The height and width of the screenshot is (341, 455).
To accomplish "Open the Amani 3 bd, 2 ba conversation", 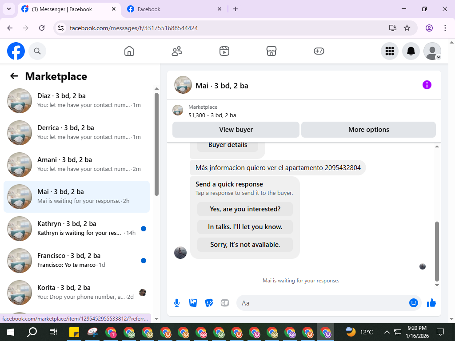I will click(x=76, y=164).
